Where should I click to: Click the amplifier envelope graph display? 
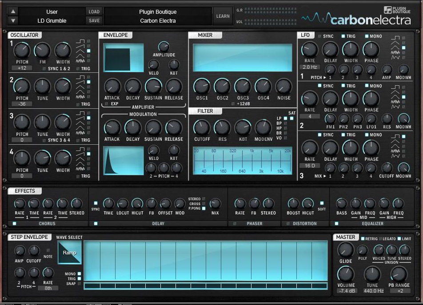tap(124, 58)
